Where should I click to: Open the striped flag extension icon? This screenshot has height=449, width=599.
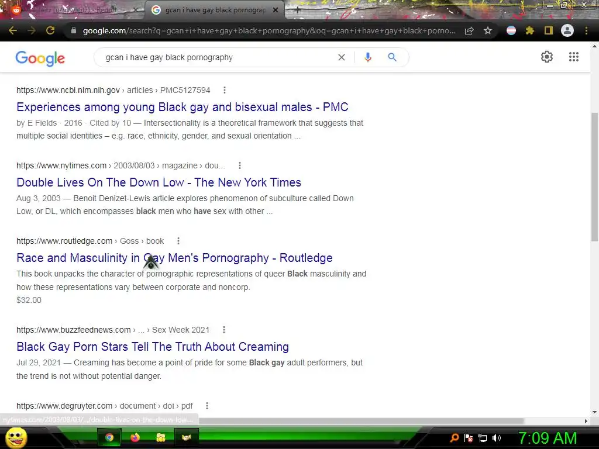click(x=511, y=30)
